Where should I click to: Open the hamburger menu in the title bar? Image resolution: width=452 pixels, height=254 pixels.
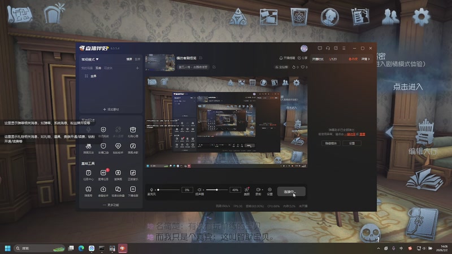[344, 48]
